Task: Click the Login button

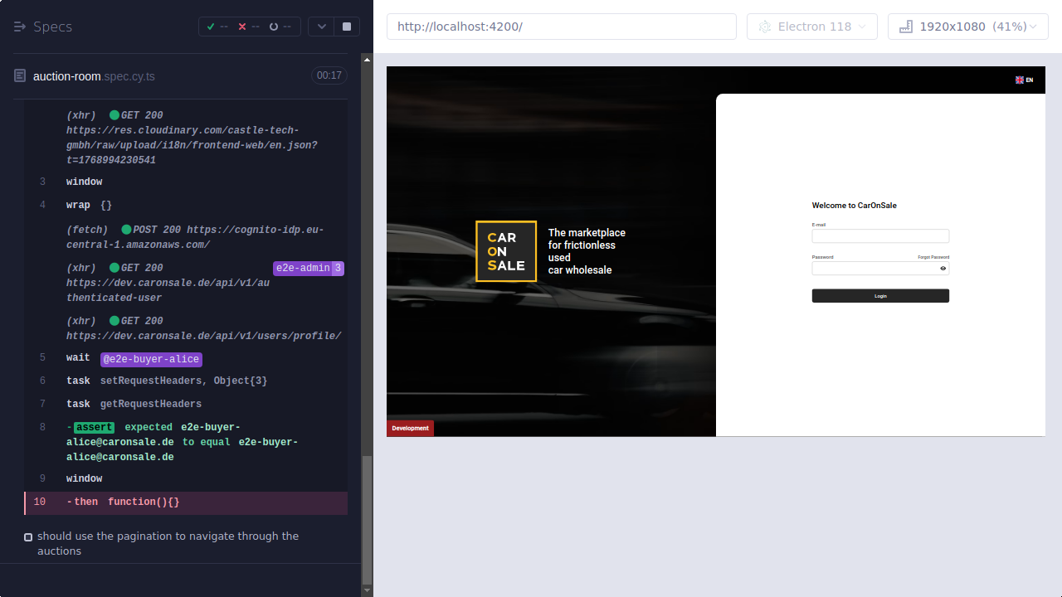Action: click(880, 295)
